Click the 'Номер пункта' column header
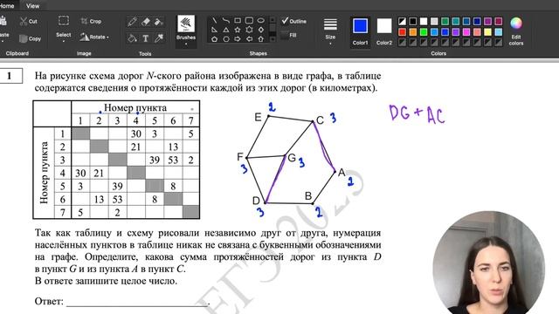Viewport: 559px width, 314px height. [135, 107]
